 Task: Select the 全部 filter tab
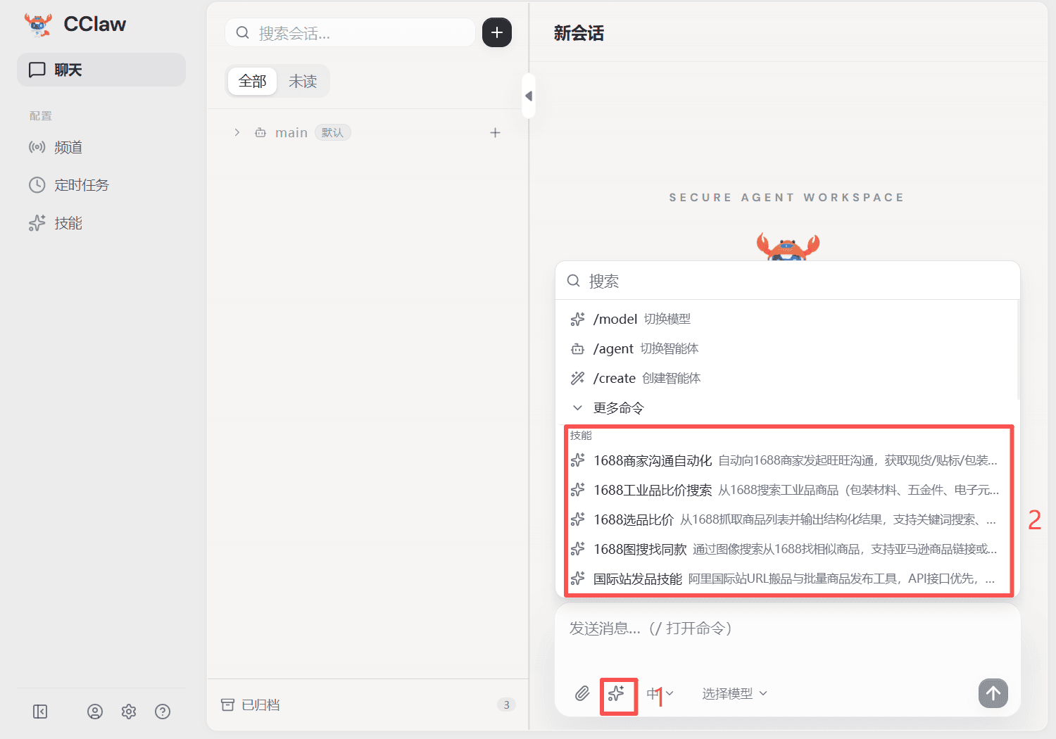(x=251, y=81)
